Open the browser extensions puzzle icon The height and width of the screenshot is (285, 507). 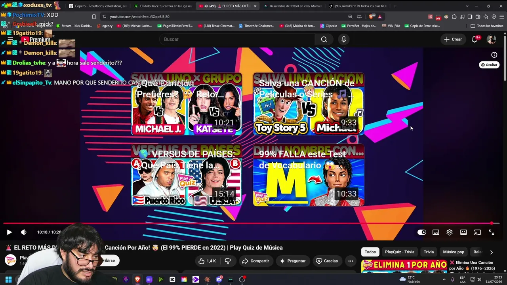454,17
